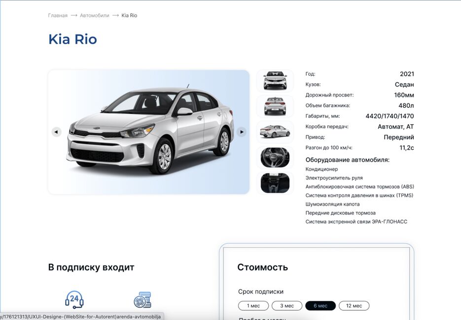
Task: Click transmission value Автомат, АТ
Action: coord(396,127)
